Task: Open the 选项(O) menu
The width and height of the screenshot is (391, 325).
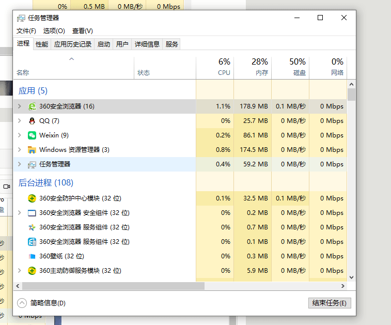Action: coord(54,31)
